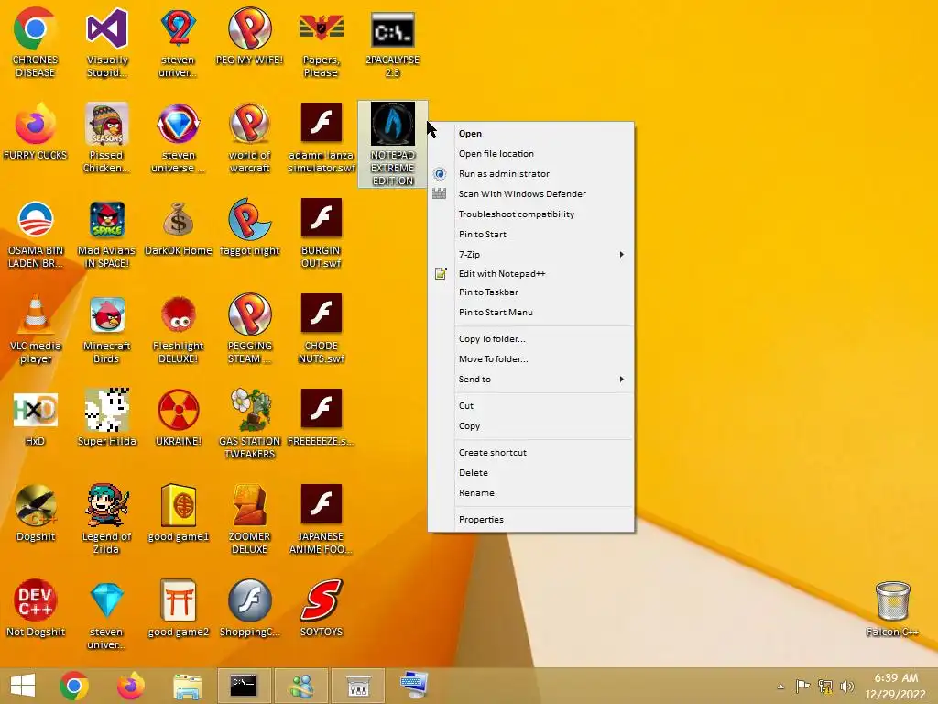Select the Minecraft Birds desktop icon

click(x=107, y=330)
